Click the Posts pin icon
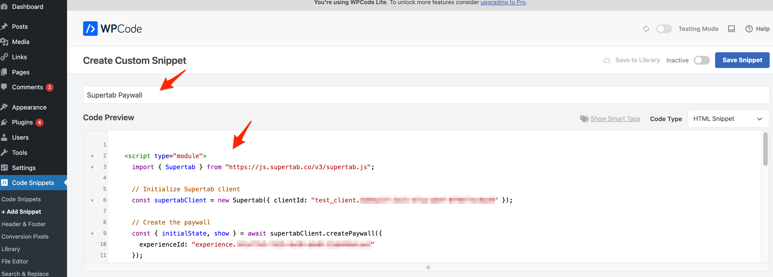The width and height of the screenshot is (773, 277). [4, 27]
